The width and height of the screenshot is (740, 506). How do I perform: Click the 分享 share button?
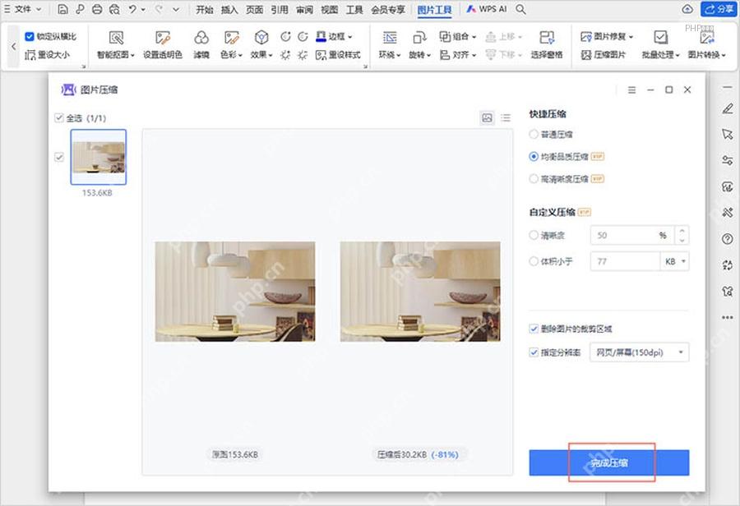click(719, 9)
